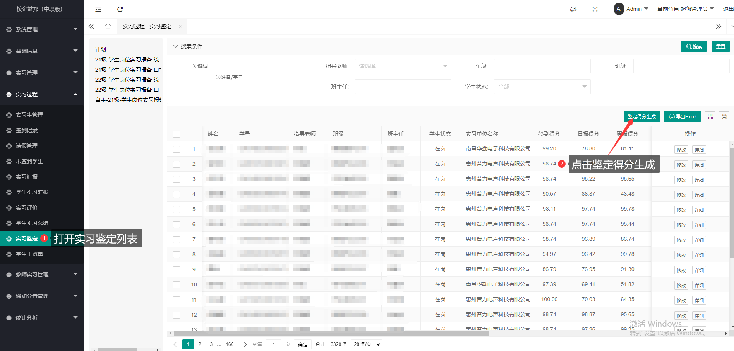Open the theme palette icon
The width and height of the screenshot is (734, 351).
click(x=573, y=9)
